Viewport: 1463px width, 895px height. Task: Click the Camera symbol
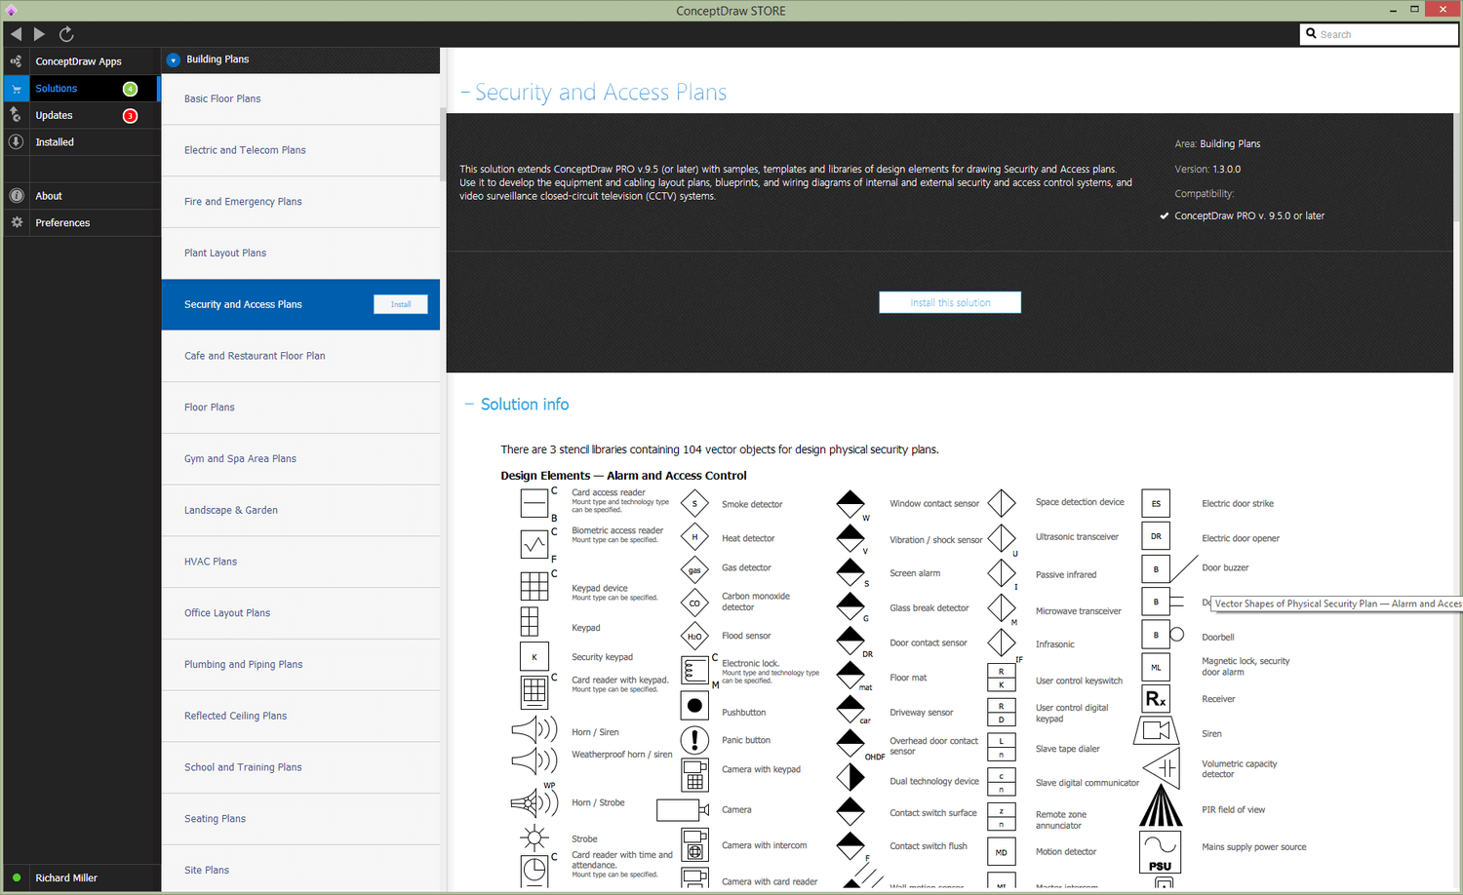(683, 809)
